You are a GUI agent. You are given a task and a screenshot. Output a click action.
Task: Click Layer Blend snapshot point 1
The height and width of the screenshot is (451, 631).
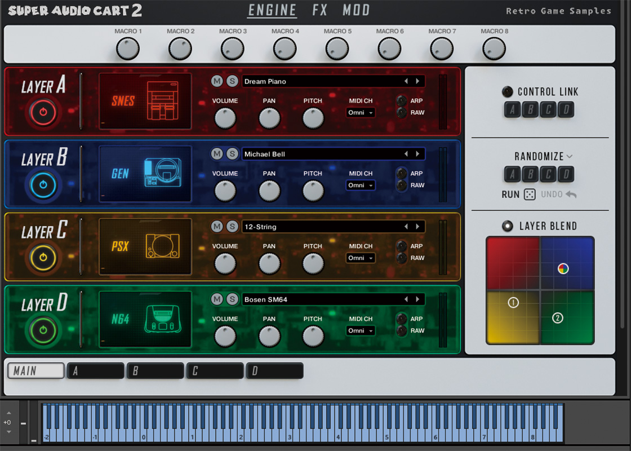(513, 302)
